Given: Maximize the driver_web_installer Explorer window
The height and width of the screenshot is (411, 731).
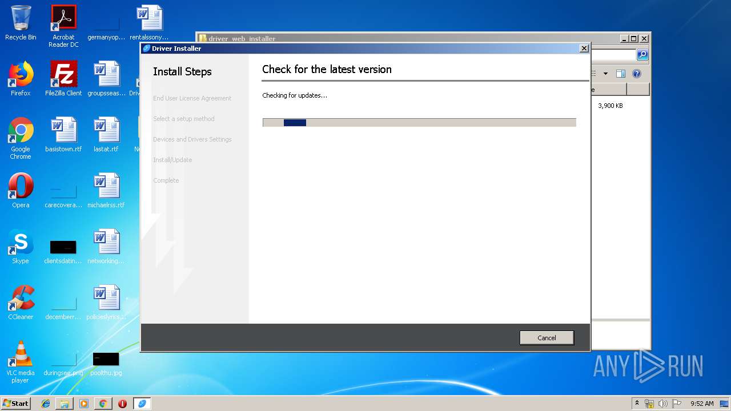Looking at the screenshot, I should pyautogui.click(x=633, y=39).
